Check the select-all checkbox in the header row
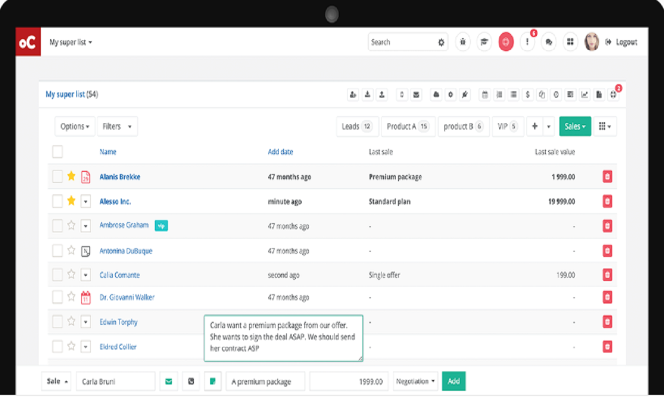664x397 pixels. 58,151
